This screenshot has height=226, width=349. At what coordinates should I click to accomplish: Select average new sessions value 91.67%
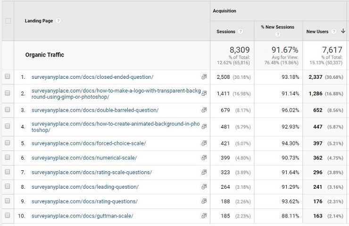pyautogui.click(x=285, y=50)
